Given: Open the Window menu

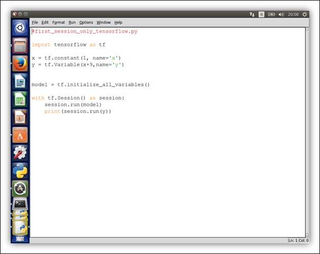Looking at the screenshot, I should click(x=103, y=22).
